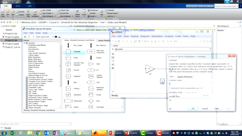The height and width of the screenshot is (136, 242).
Task: Select the Bus Selector block icon
Action: coord(91,45)
